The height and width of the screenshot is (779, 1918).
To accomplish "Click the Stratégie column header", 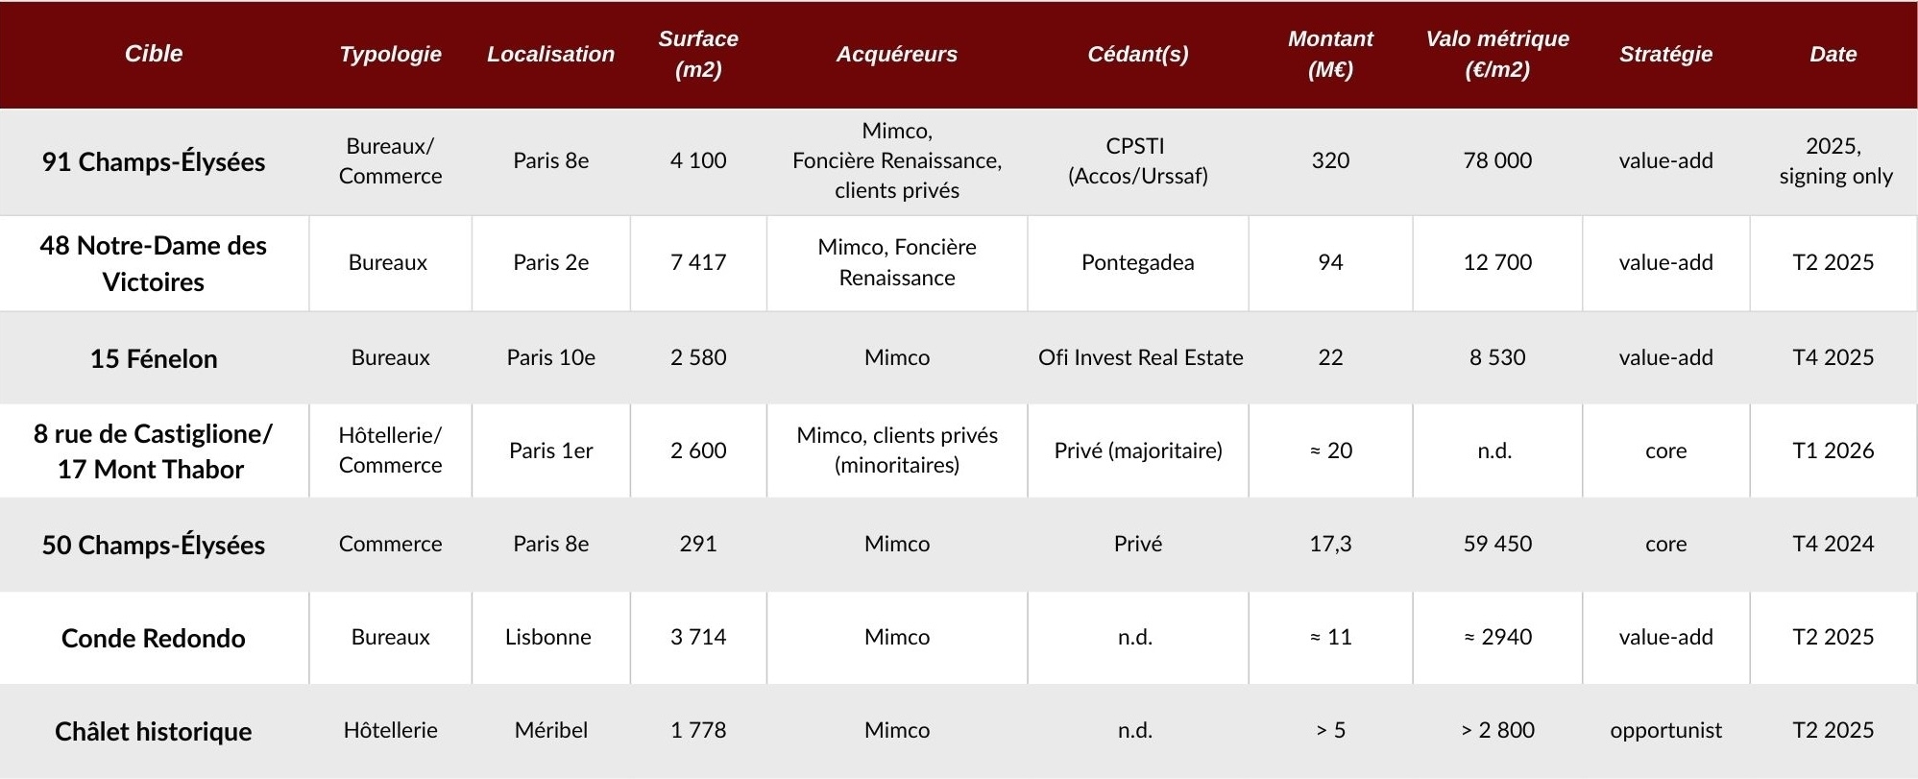I will click(1665, 54).
